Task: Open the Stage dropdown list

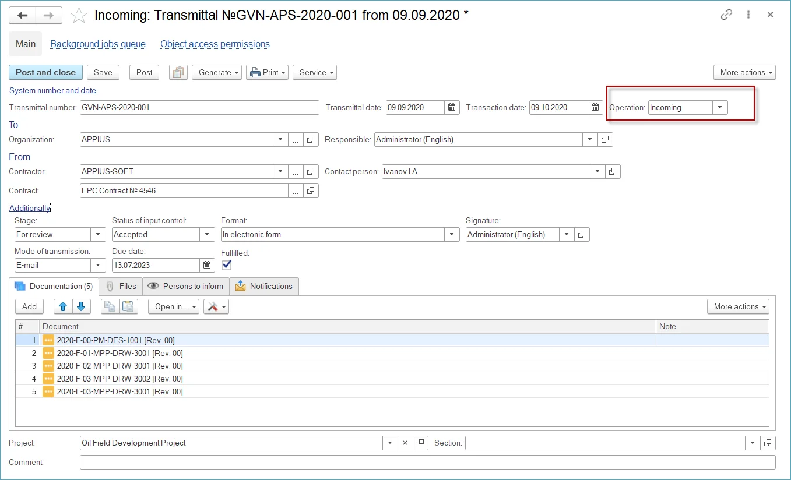Action: click(x=99, y=234)
